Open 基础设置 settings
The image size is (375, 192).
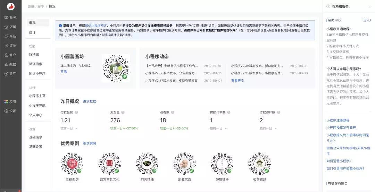click(36, 147)
